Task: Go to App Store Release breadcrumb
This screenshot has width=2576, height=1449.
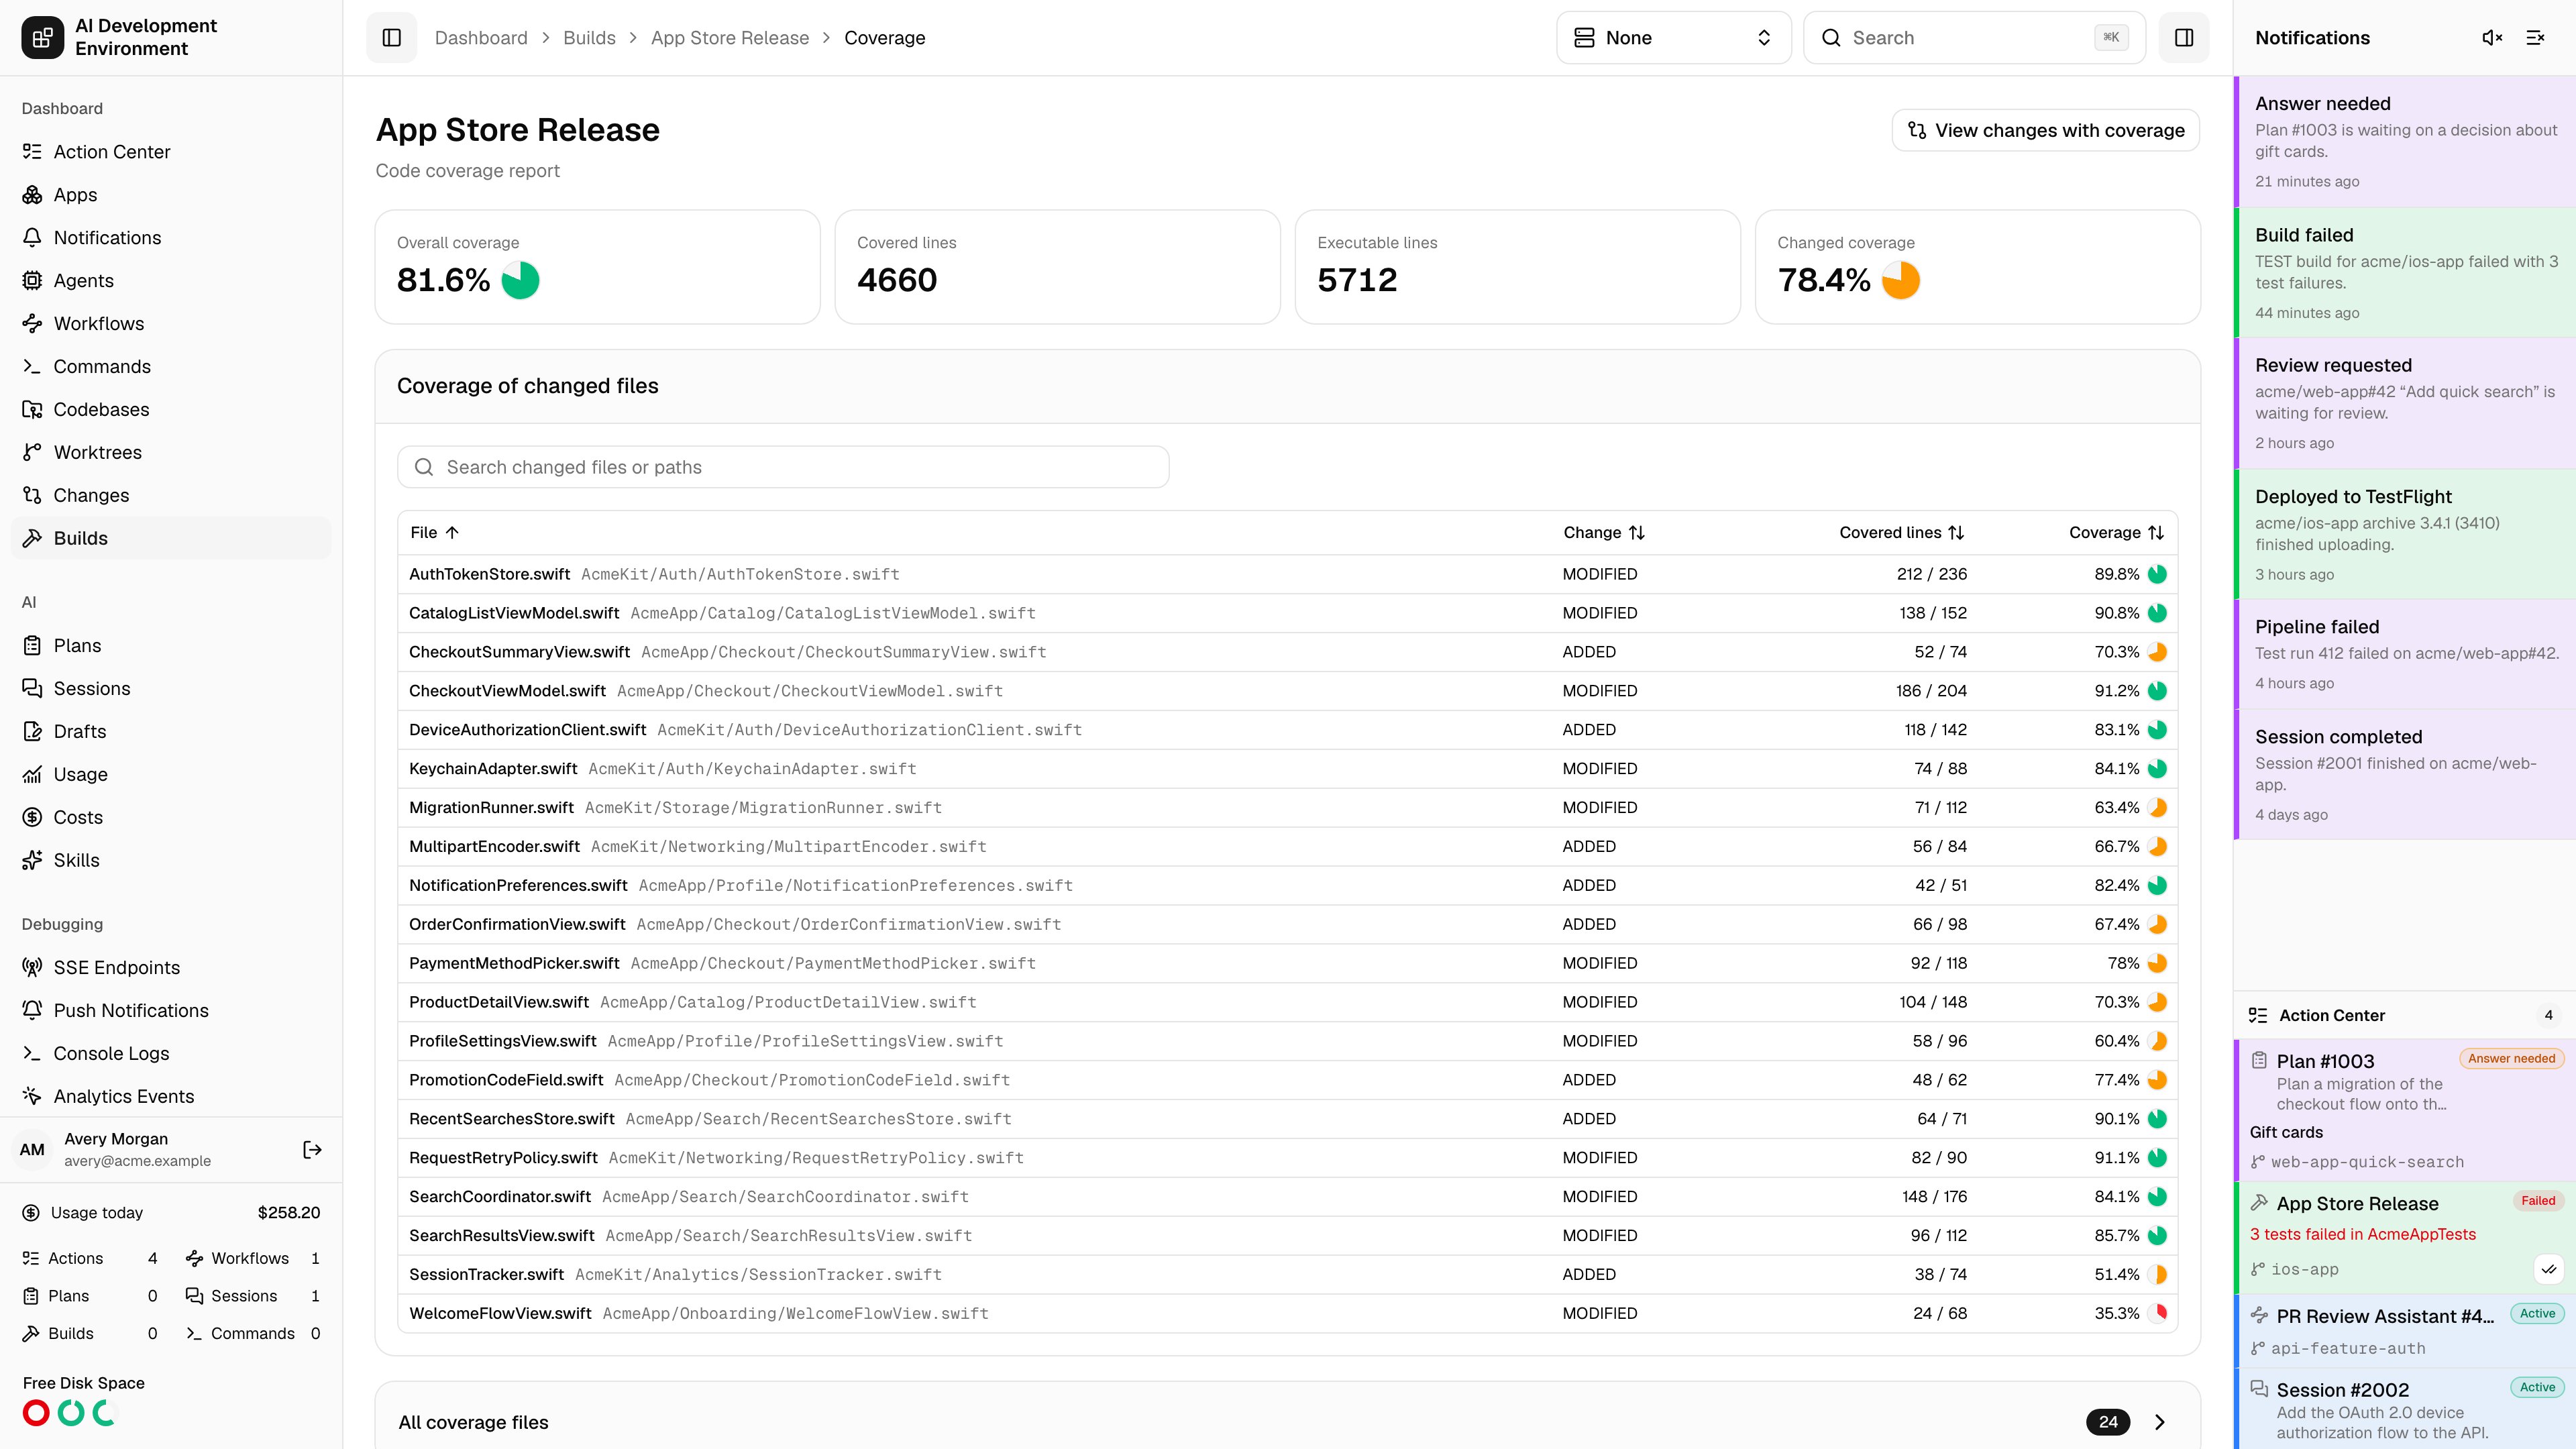Action: click(730, 38)
